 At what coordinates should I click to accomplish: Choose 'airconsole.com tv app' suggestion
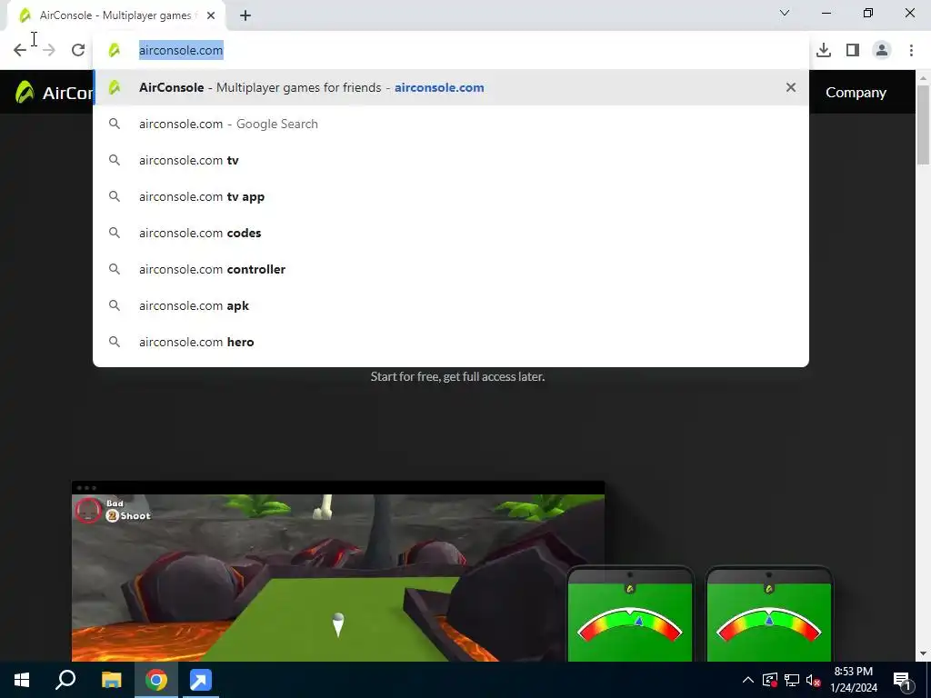[x=451, y=196]
